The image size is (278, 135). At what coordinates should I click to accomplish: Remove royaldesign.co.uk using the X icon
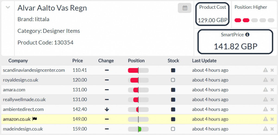[x=272, y=80]
